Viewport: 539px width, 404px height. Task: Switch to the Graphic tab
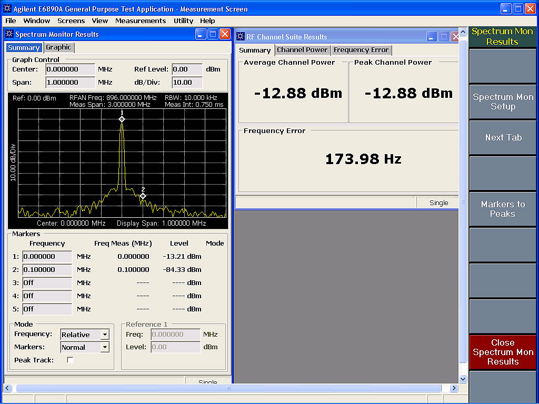pos(59,47)
